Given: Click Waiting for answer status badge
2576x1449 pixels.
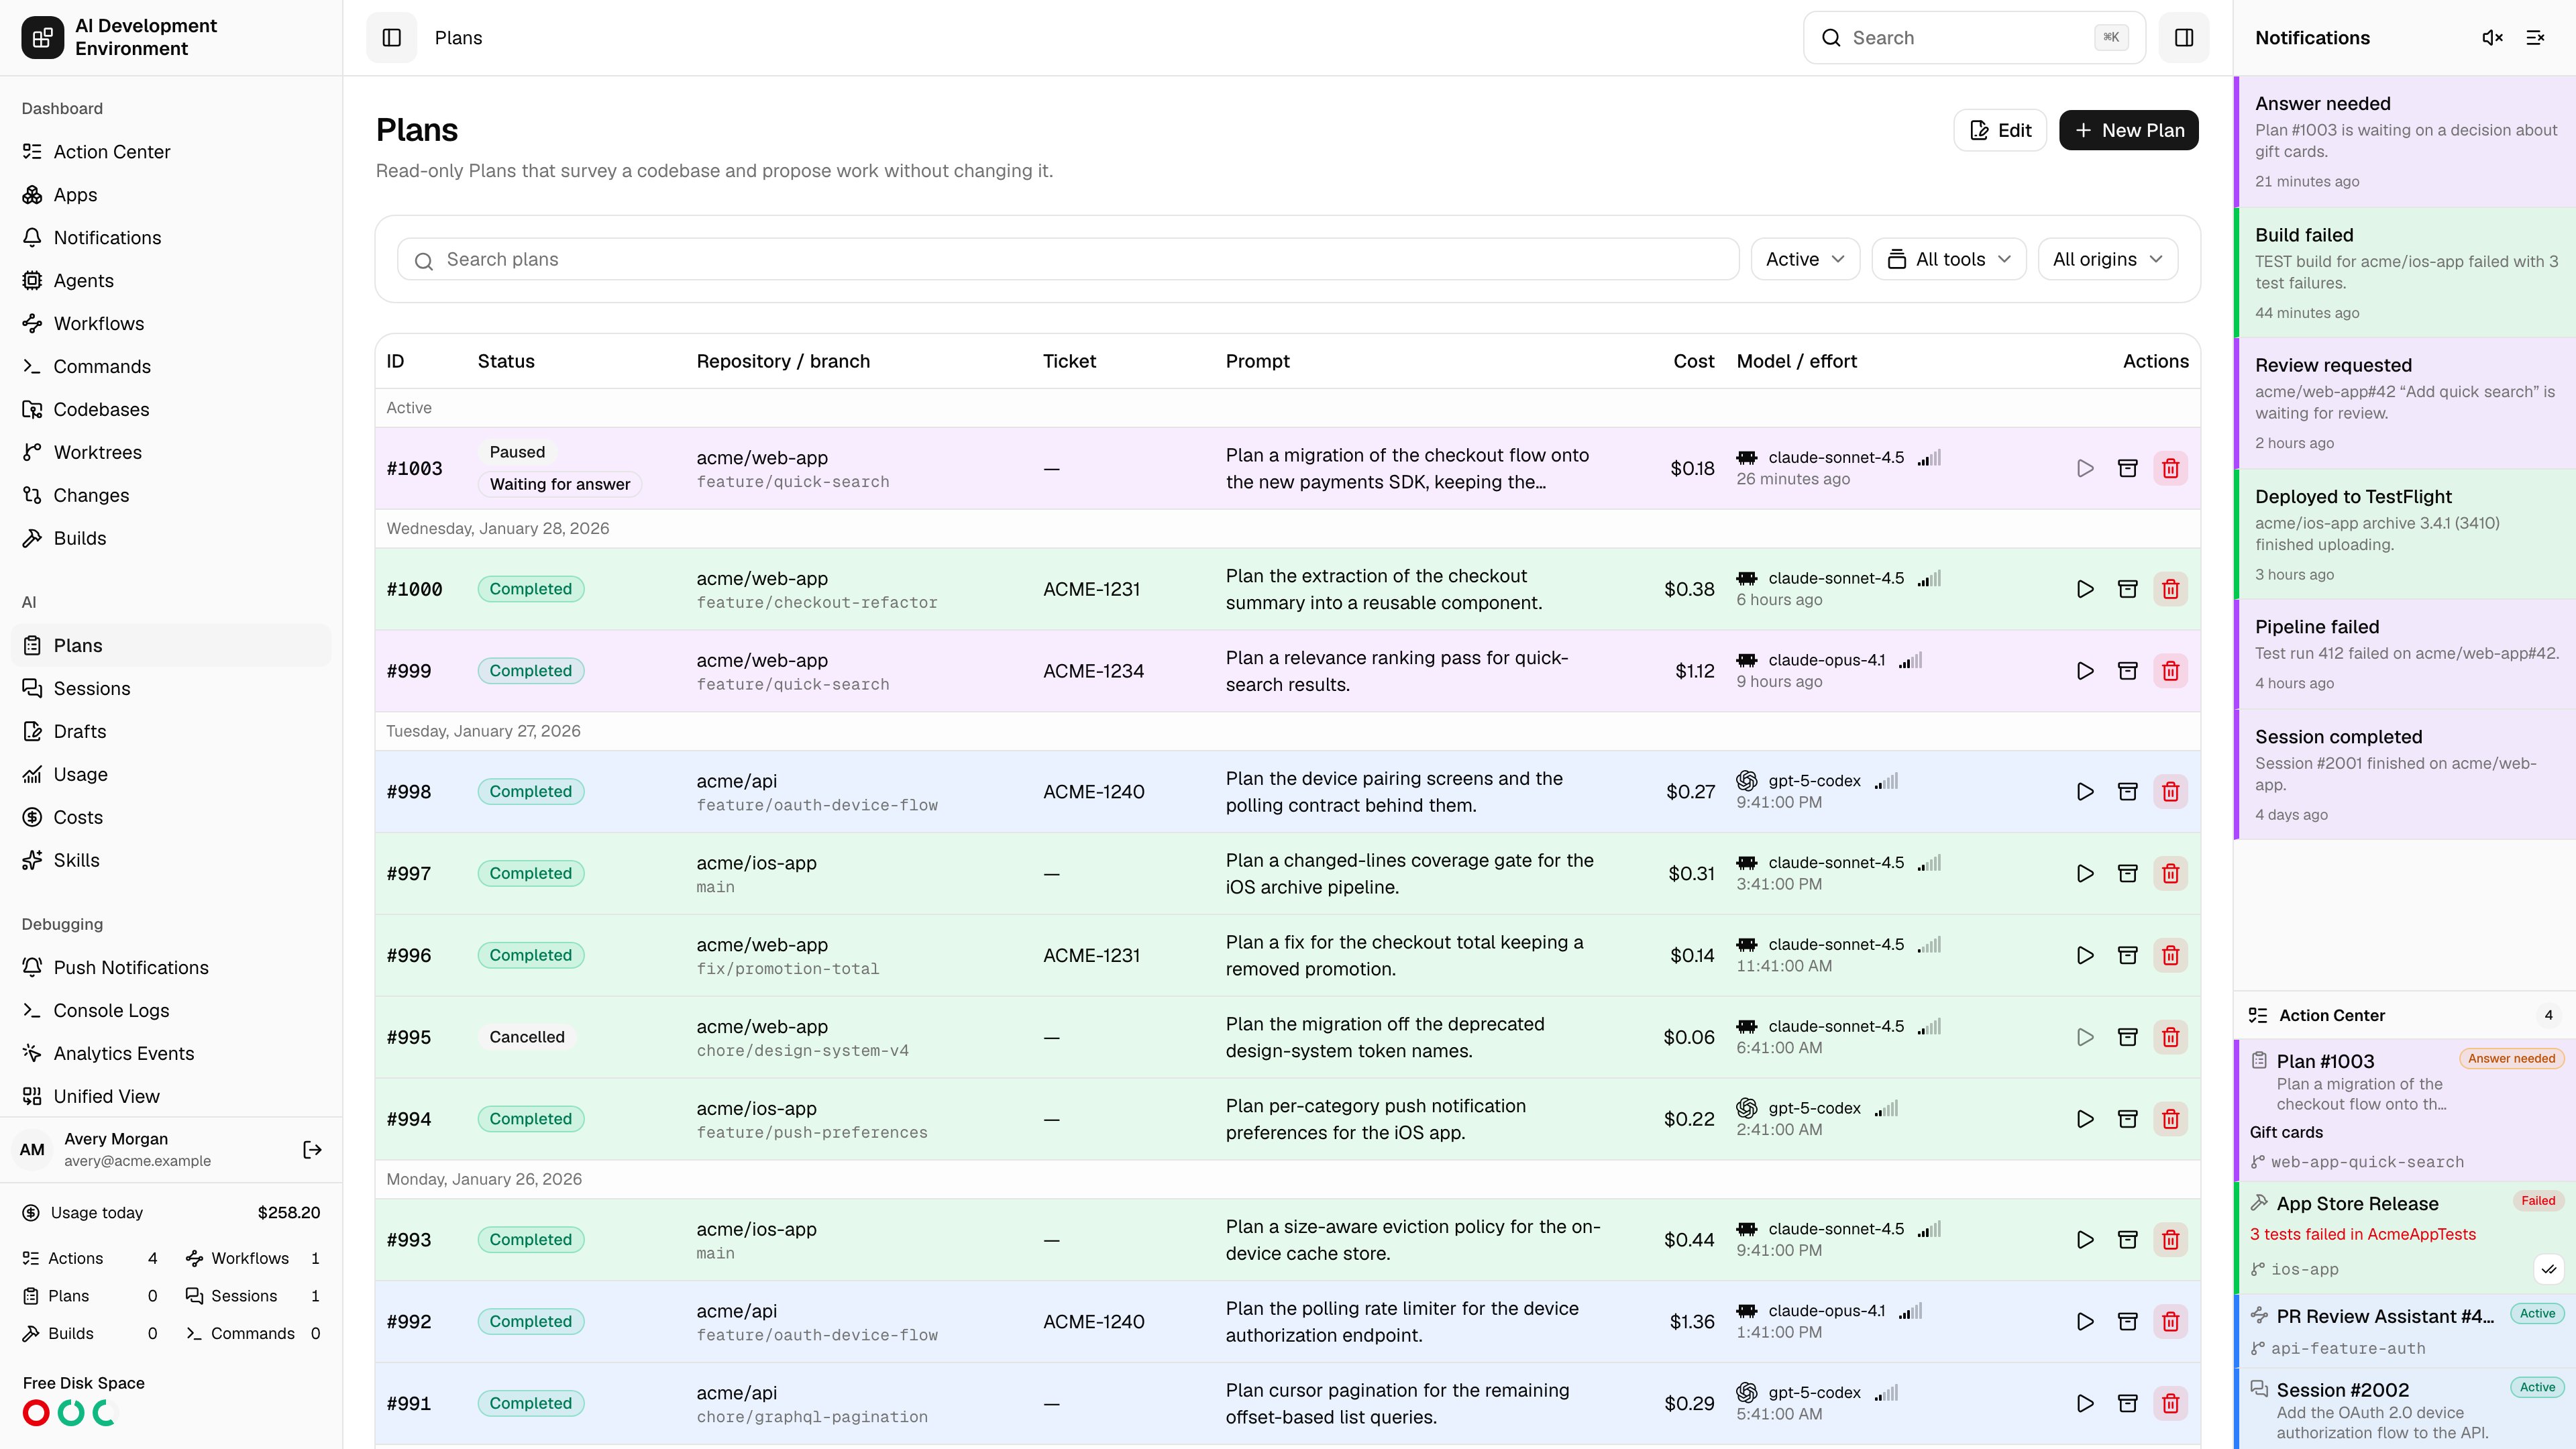Looking at the screenshot, I should click(560, 485).
